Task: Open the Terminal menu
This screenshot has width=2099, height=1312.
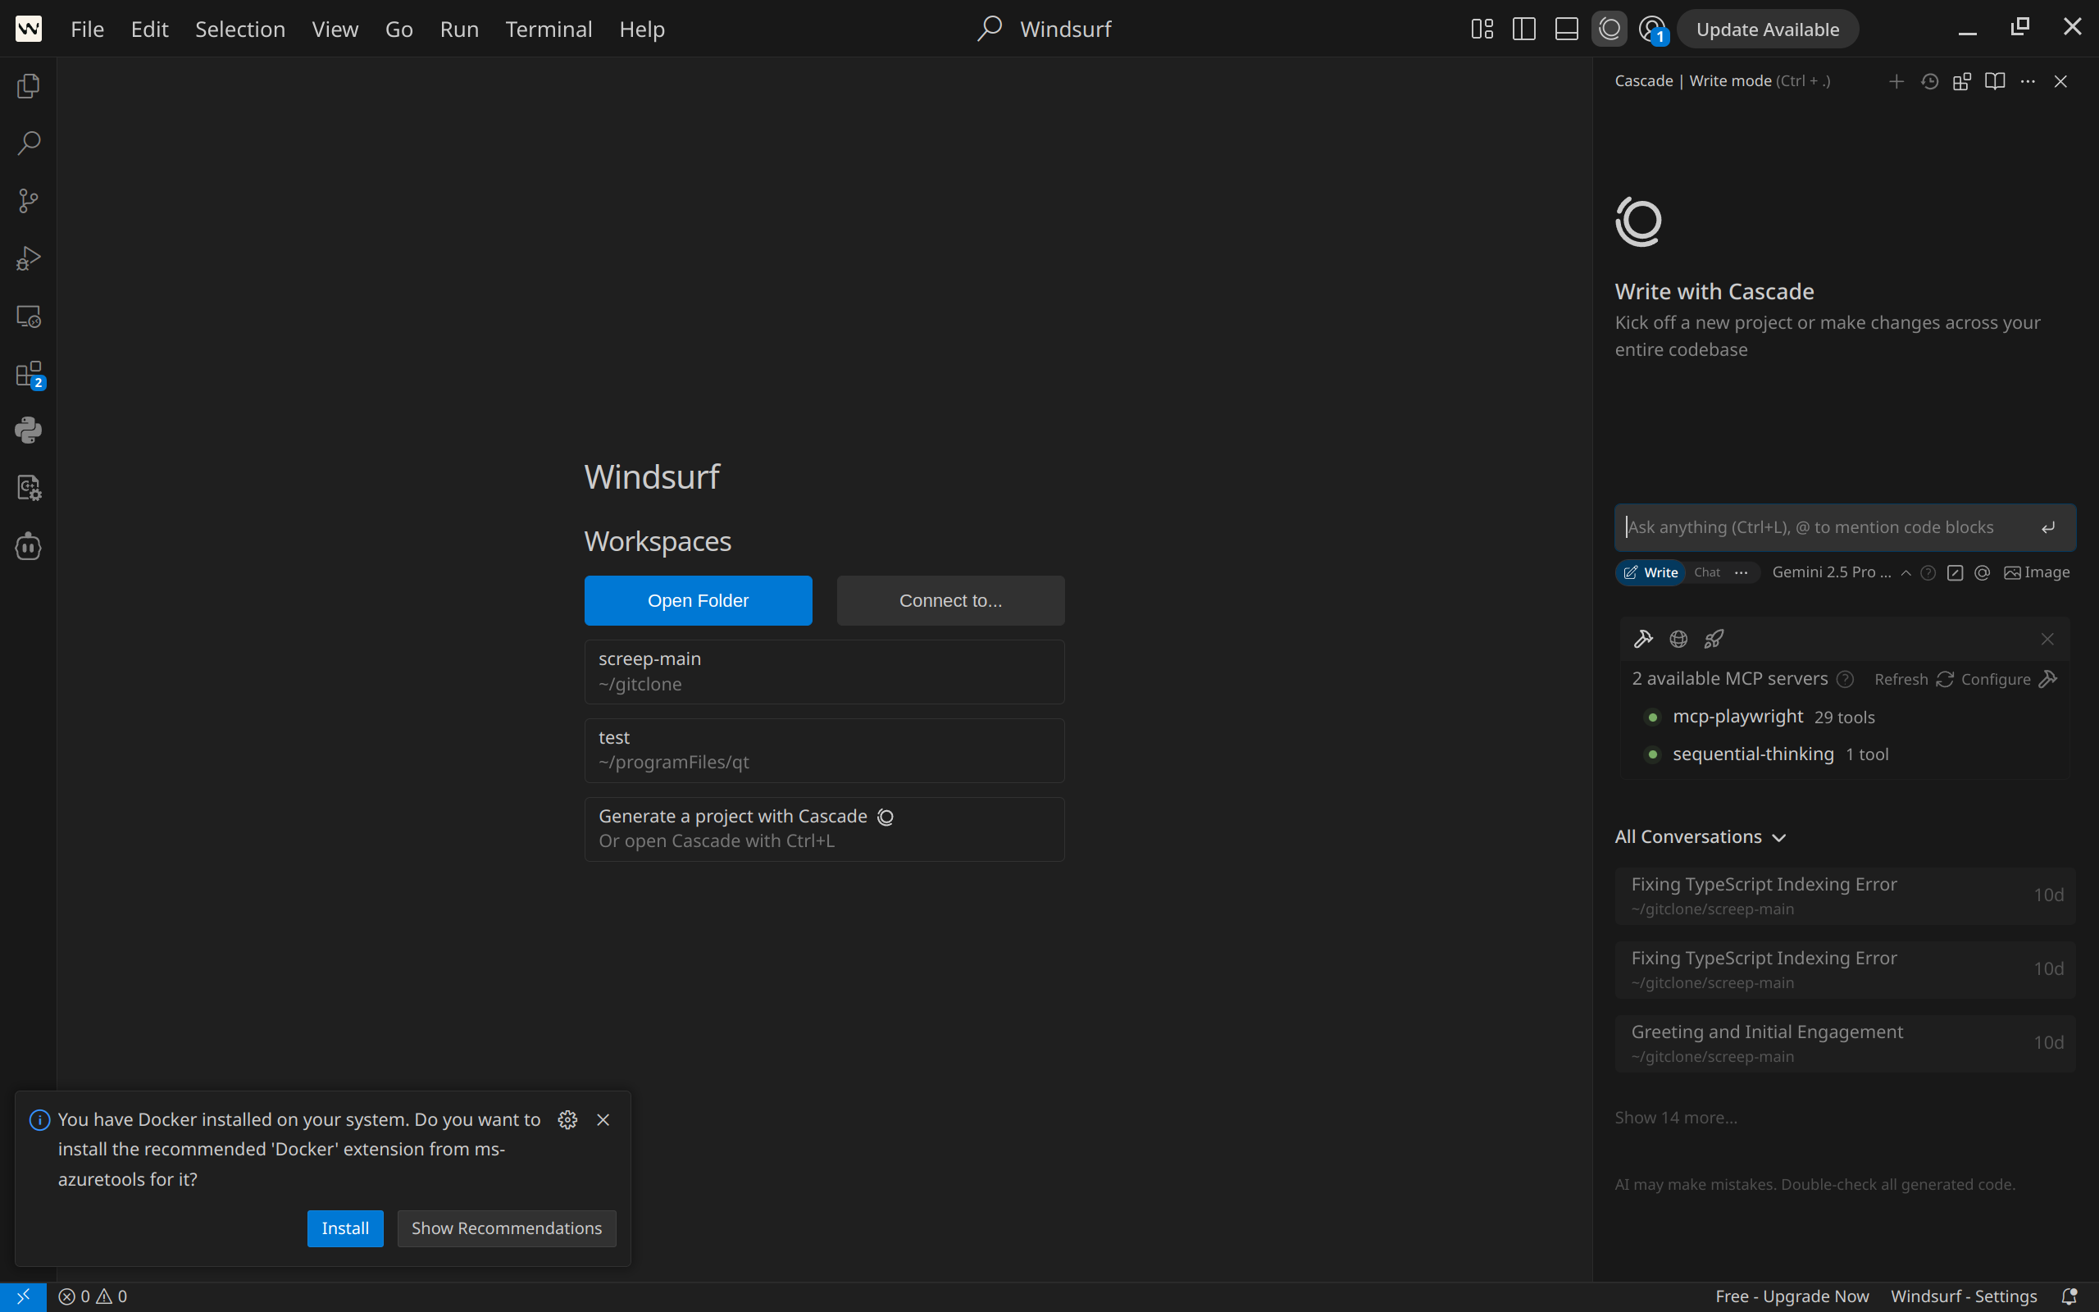Action: 549,30
